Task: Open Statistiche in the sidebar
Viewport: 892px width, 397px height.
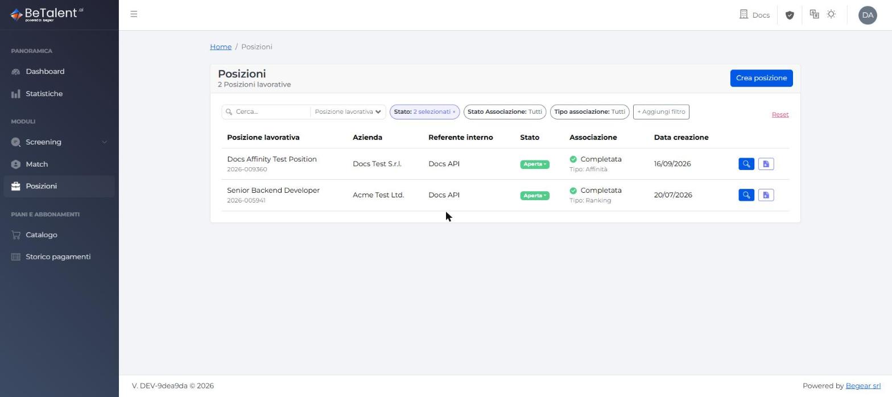Action: pyautogui.click(x=59, y=94)
